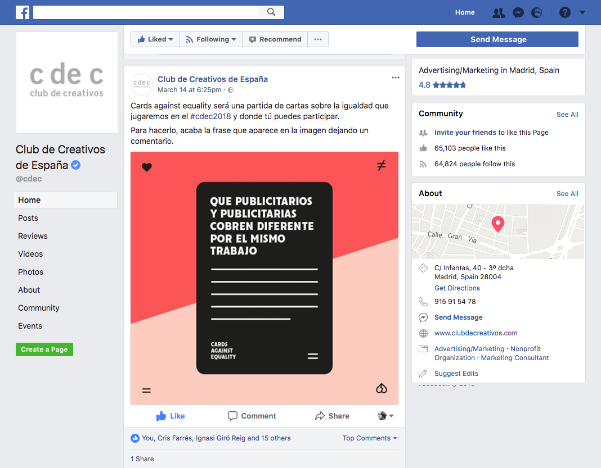The height and width of the screenshot is (468, 601).
Task: Click the Get Directions link
Action: point(457,288)
